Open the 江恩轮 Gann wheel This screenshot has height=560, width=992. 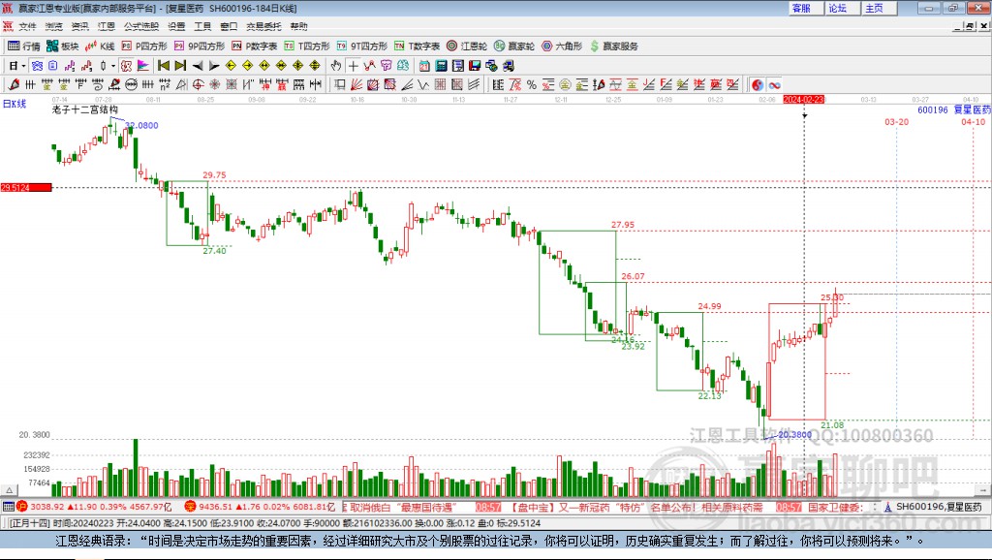click(467, 47)
